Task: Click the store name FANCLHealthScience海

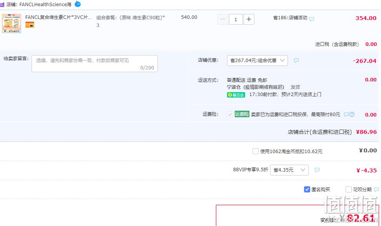Action: [45, 4]
